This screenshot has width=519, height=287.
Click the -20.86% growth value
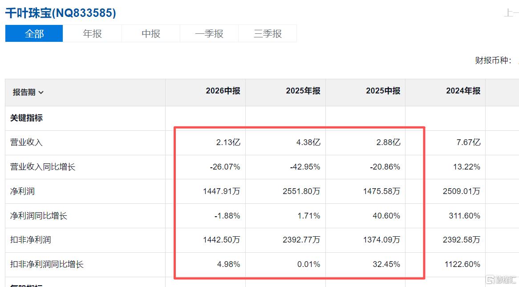point(385,167)
